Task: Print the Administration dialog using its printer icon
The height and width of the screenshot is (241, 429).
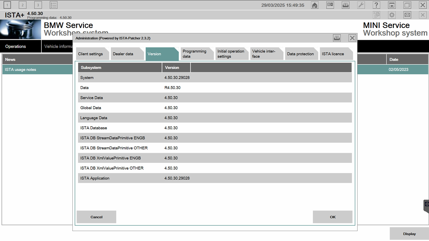Action: tap(337, 38)
